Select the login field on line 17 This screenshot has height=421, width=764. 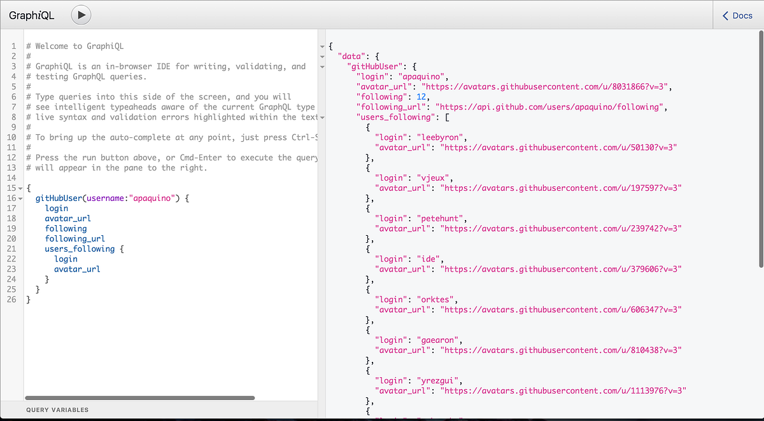pos(56,208)
